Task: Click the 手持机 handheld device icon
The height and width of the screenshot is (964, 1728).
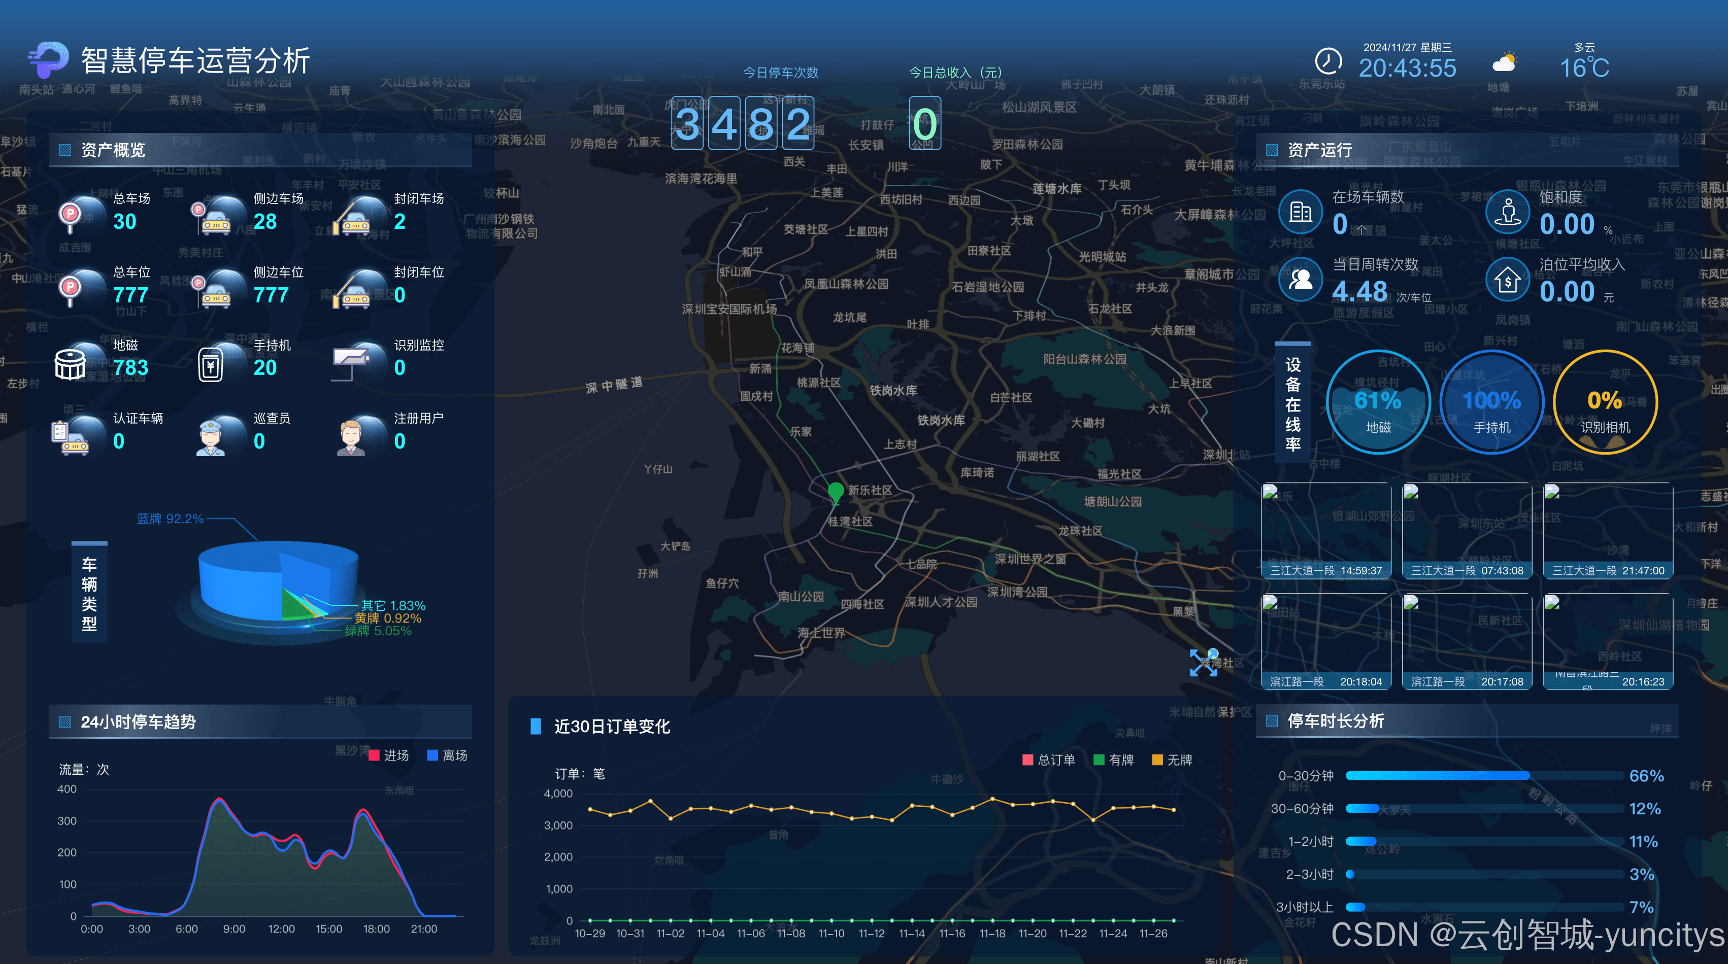Action: pos(211,365)
